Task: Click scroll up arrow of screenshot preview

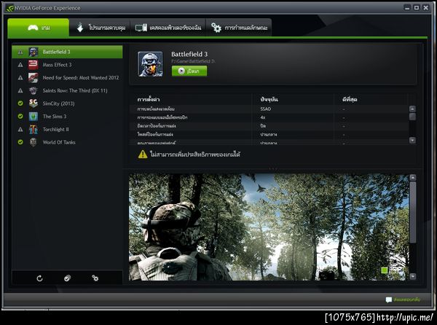Action: point(413,178)
